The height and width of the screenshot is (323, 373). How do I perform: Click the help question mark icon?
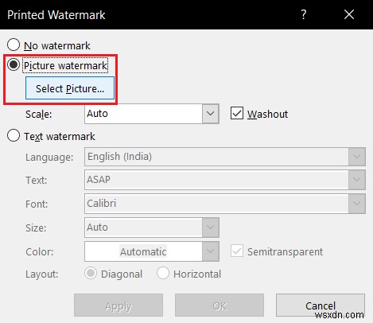(304, 14)
